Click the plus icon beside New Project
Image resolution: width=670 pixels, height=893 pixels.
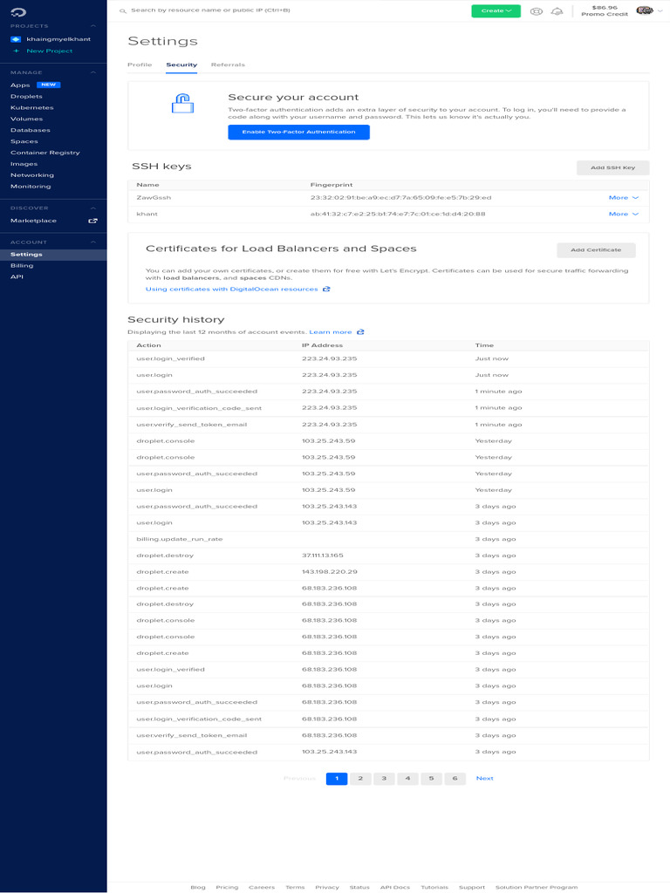pyautogui.click(x=16, y=51)
